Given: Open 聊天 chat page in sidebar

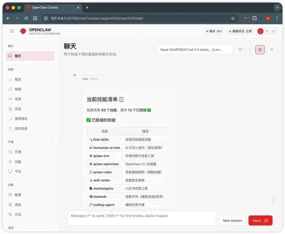Looking at the screenshot, I should 30,56.
